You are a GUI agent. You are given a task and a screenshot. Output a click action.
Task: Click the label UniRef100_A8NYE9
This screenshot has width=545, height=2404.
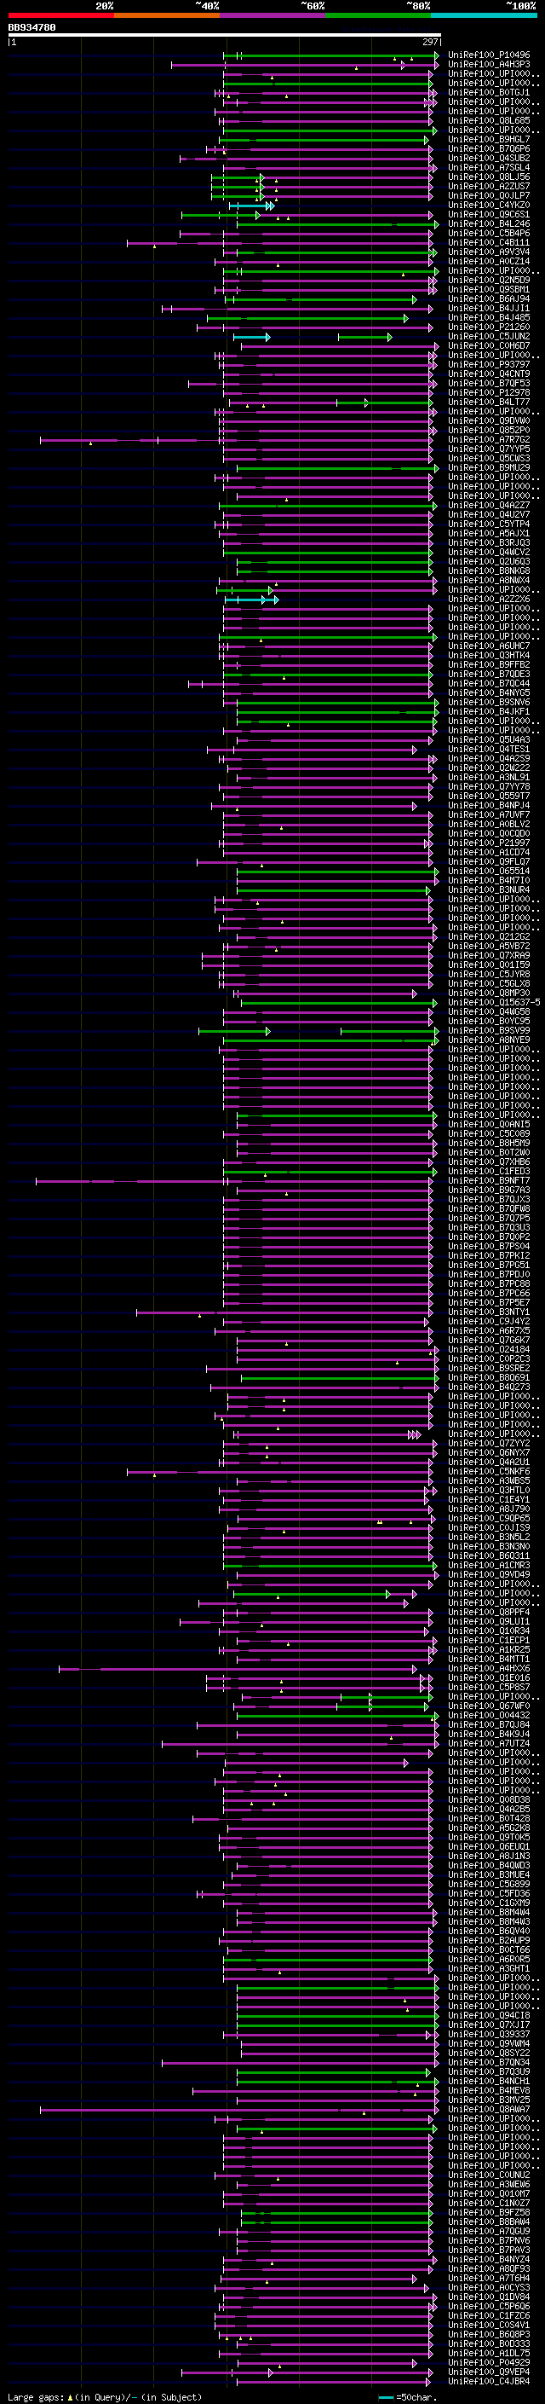489,1040
